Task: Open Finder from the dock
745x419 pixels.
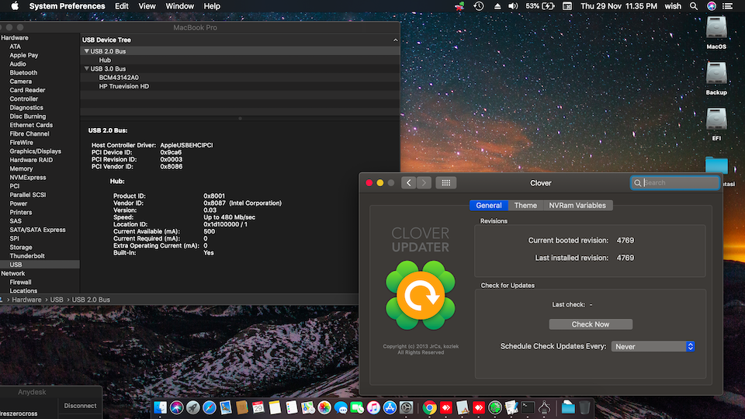Action: pos(160,407)
